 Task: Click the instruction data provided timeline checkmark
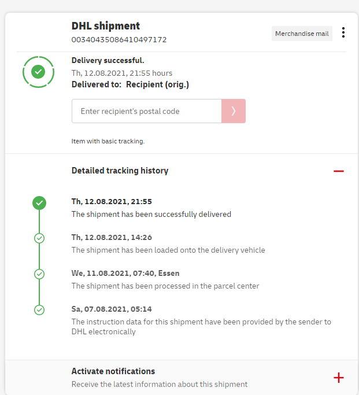point(39,309)
